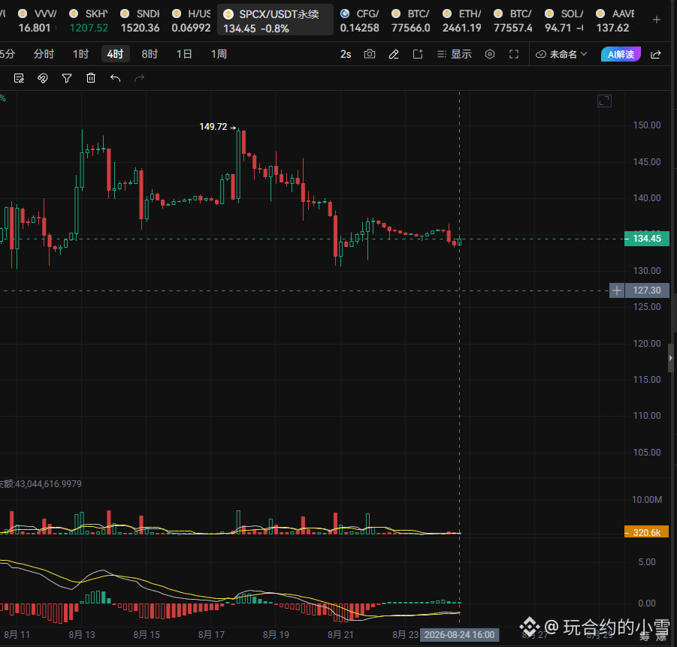
Task: Open chart settings hexagon icon
Action: pyautogui.click(x=490, y=54)
